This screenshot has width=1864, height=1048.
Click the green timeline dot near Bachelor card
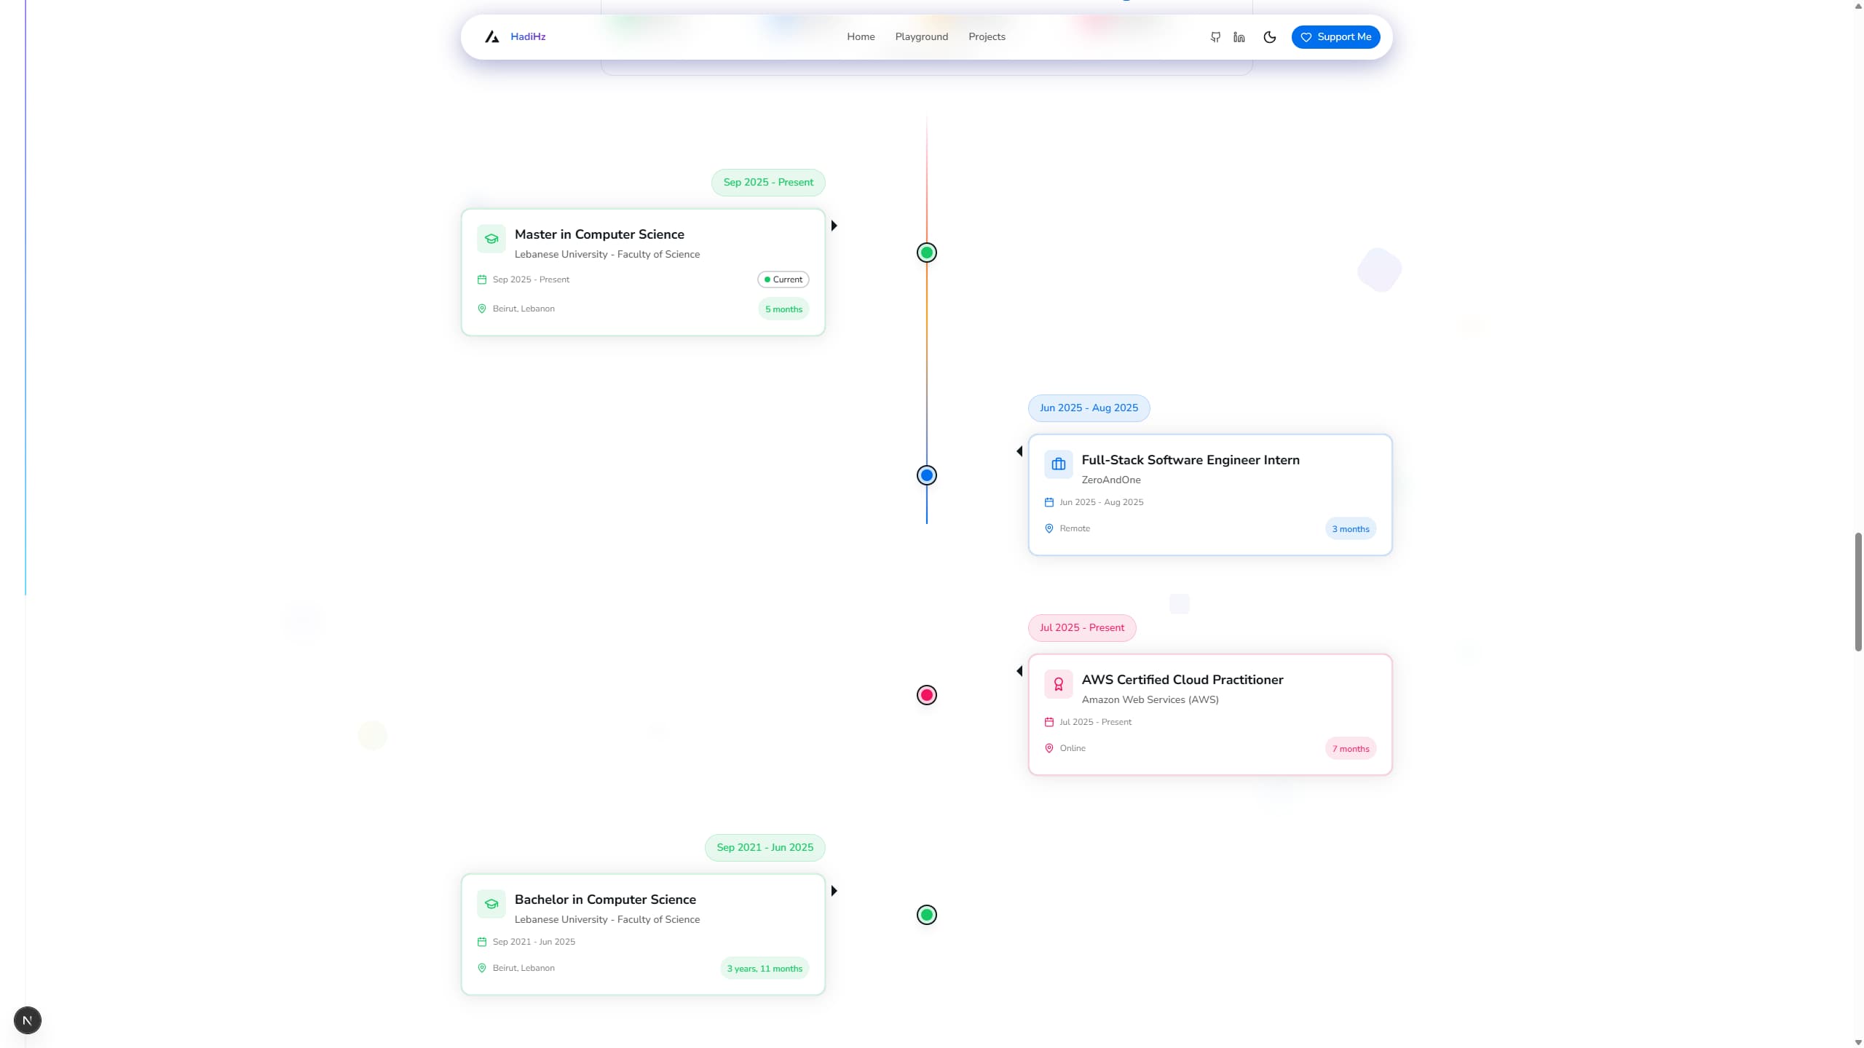coord(925,914)
